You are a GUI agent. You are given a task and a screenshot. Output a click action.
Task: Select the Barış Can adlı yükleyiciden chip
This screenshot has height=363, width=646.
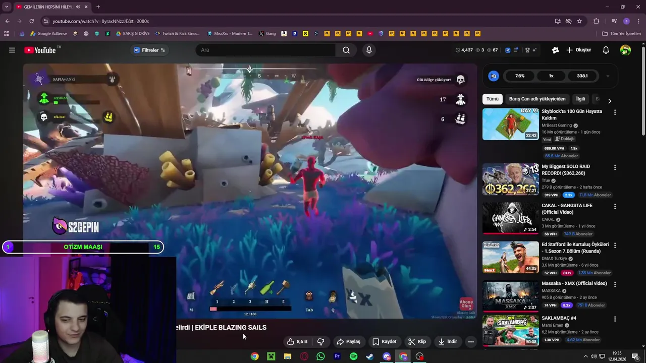pos(537,99)
